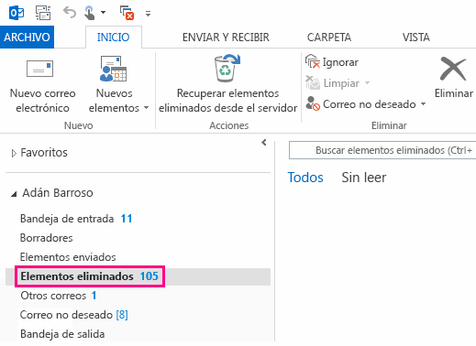Image resolution: width=476 pixels, height=346 pixels.
Task: Click Buscar elementos eliminados search box
Action: 382,150
